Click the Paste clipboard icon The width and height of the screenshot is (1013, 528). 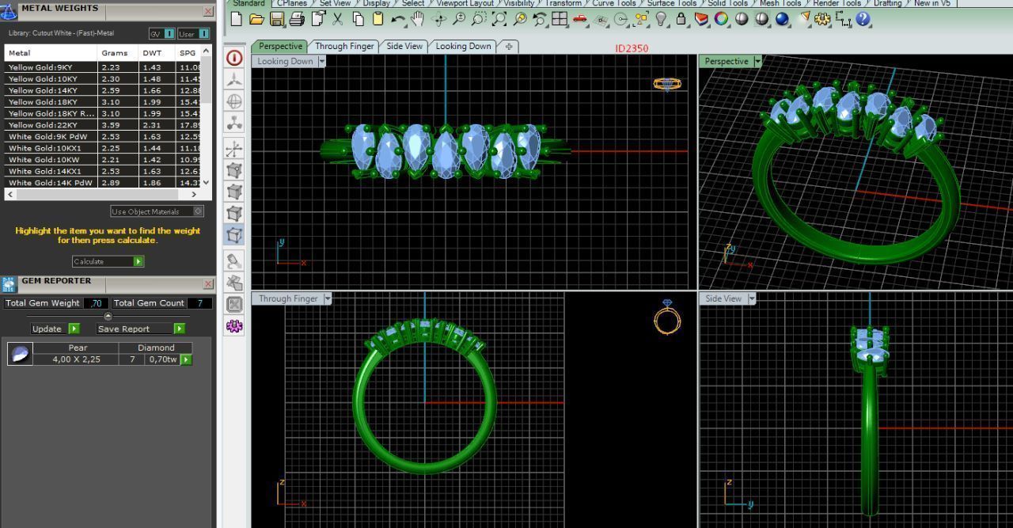tap(378, 19)
